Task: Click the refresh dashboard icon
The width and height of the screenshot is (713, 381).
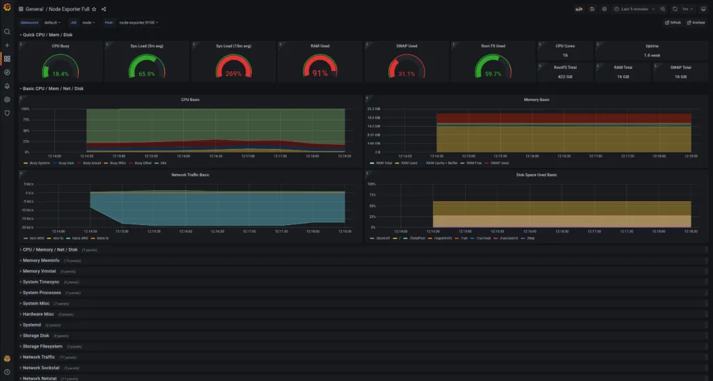Action: click(x=675, y=9)
